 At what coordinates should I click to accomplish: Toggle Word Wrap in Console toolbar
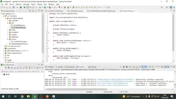(140, 67)
